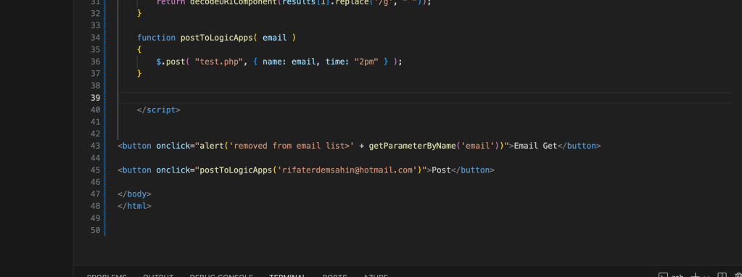This screenshot has width=742, height=277.
Task: Click 'removed from email list>' string
Action: (292, 146)
